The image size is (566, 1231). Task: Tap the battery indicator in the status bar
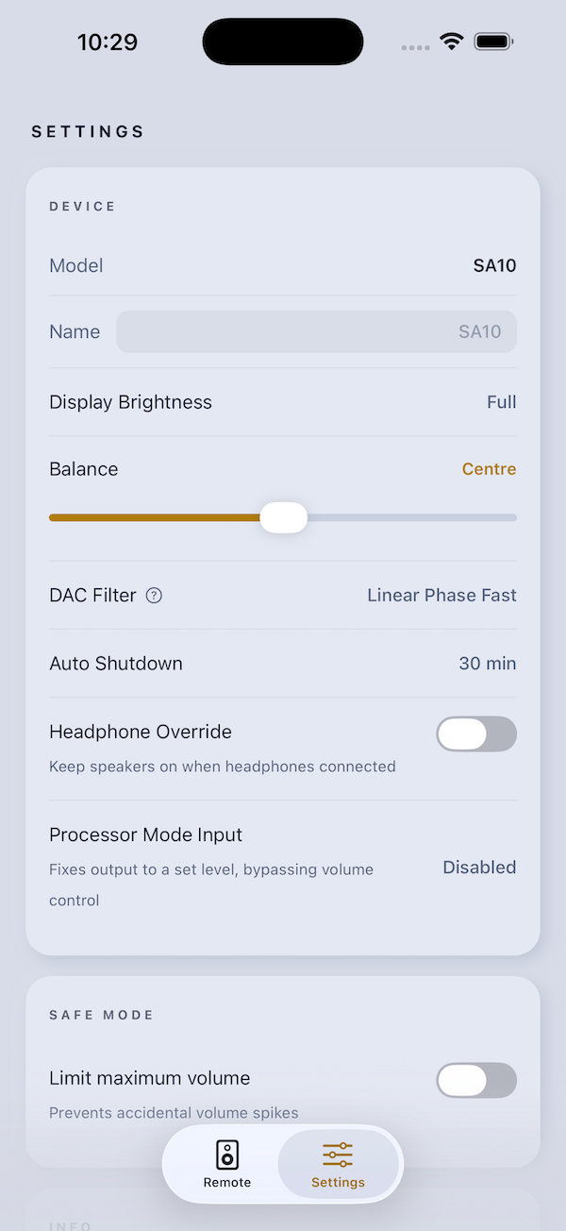[492, 41]
